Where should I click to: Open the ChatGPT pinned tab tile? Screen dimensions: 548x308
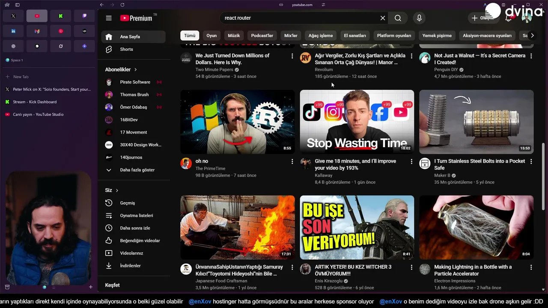13,46
